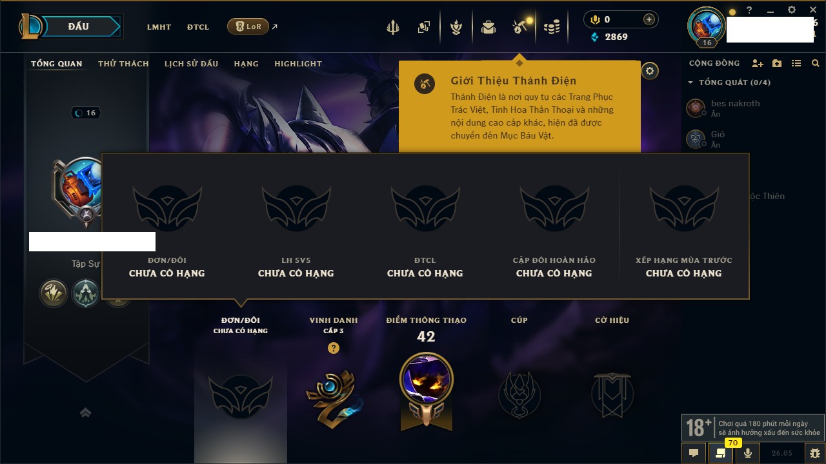Screen dimensions: 826x464
Task: Open the store coins icon
Action: point(552,27)
